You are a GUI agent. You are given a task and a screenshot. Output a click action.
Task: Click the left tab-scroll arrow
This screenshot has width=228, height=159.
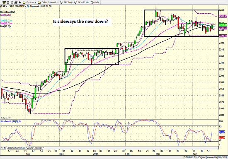pyautogui.click(x=2, y=148)
